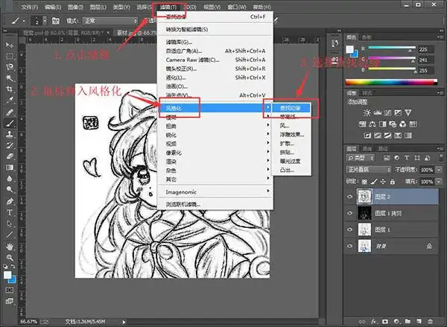
Task: Choose 转换为智能滤镜(S) item
Action: coord(215,29)
